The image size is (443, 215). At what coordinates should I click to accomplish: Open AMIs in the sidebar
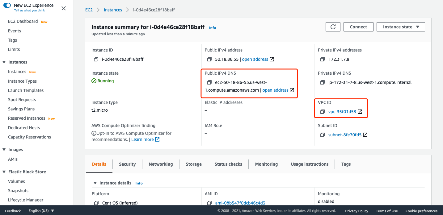[13, 159]
